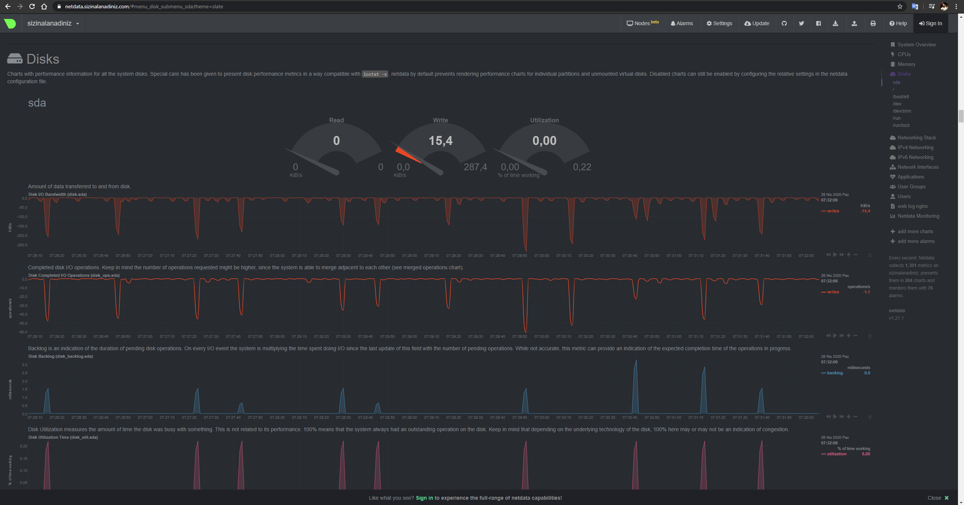The image size is (964, 505).
Task: Zoom in the Disk Completed I/O Operations chart
Action: 849,336
